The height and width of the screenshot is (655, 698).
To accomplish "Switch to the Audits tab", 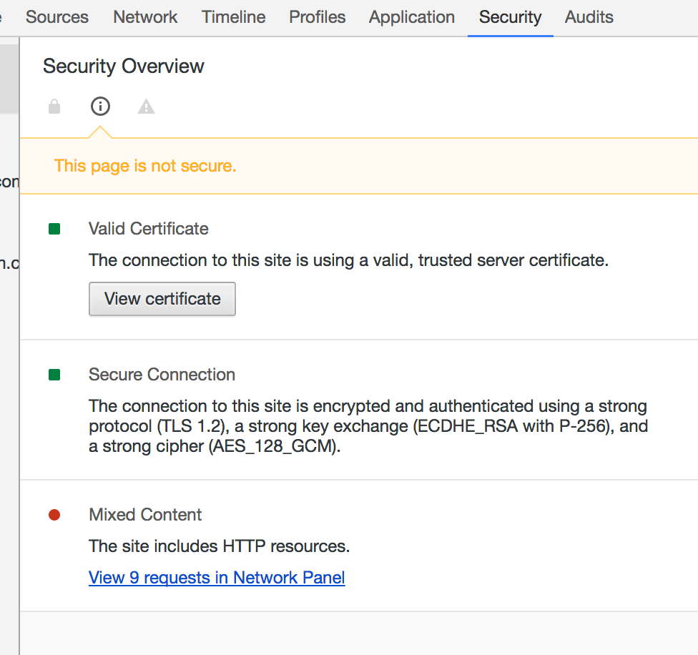I will click(x=589, y=17).
